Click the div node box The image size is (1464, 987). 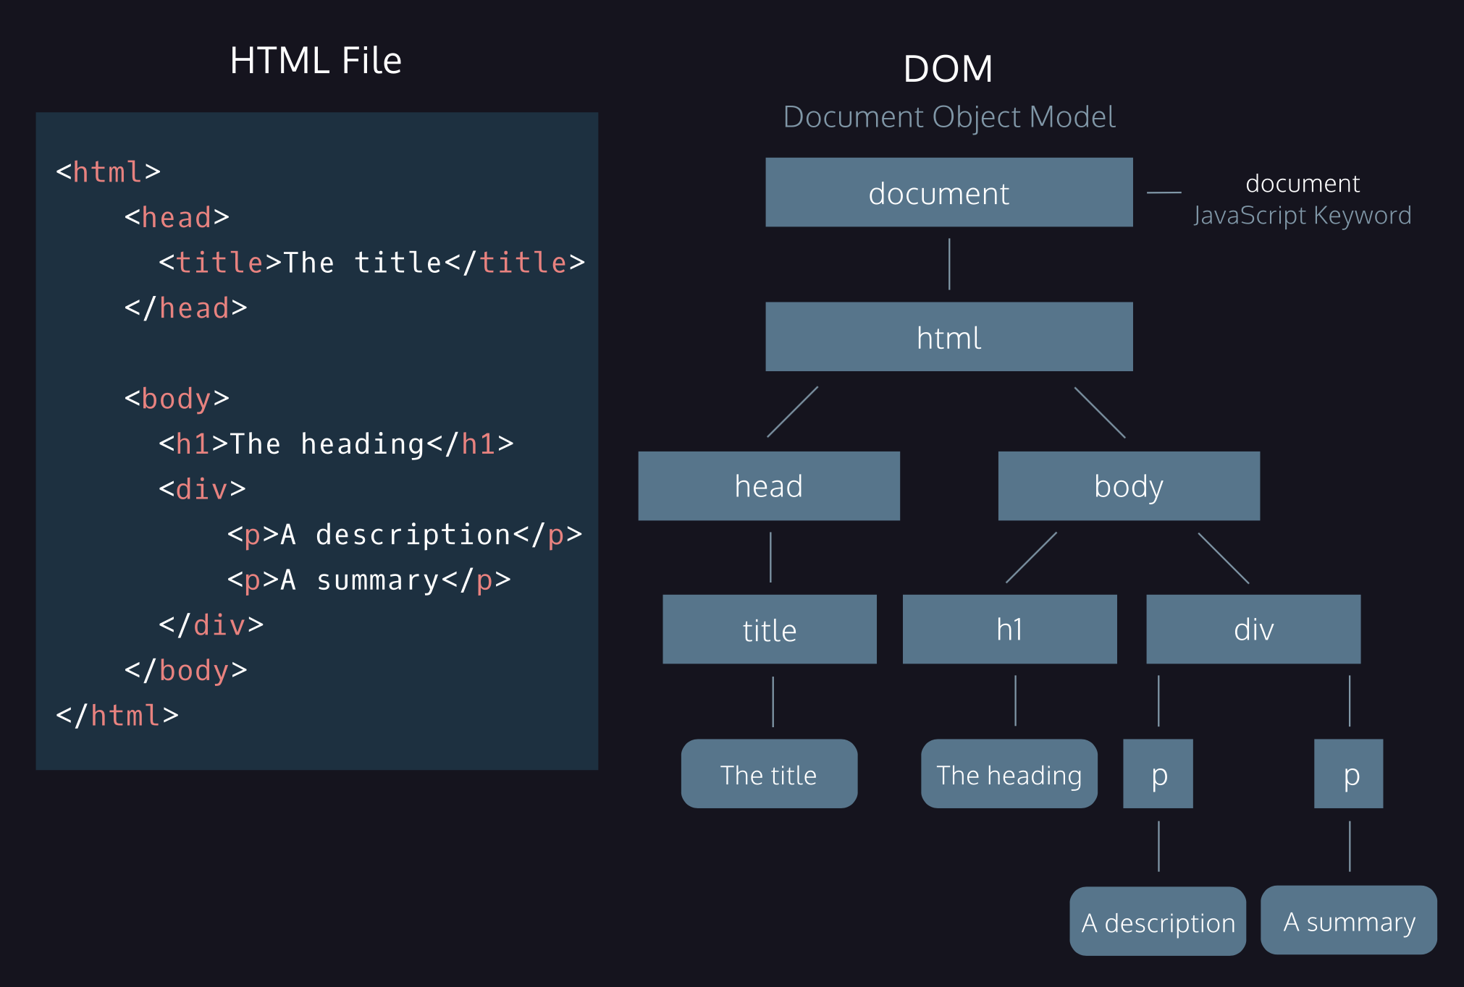pyautogui.click(x=1253, y=630)
